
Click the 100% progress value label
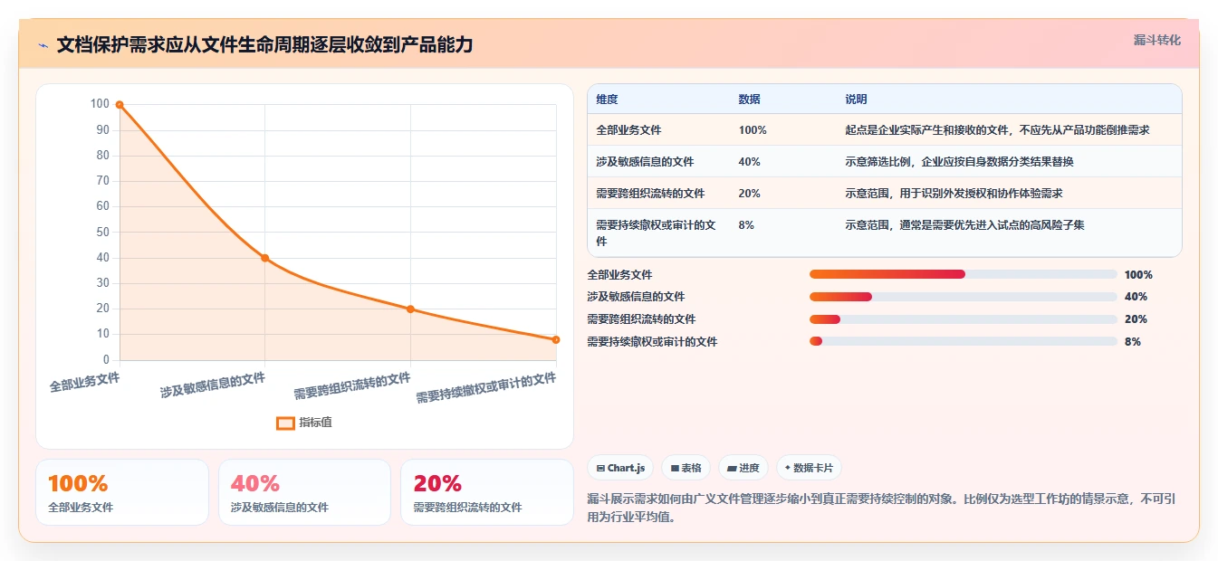click(x=1138, y=274)
